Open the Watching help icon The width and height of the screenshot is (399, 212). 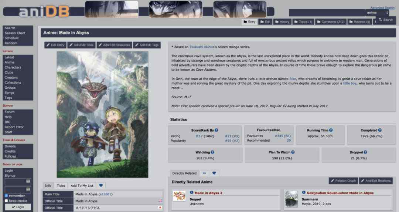pos(212,152)
